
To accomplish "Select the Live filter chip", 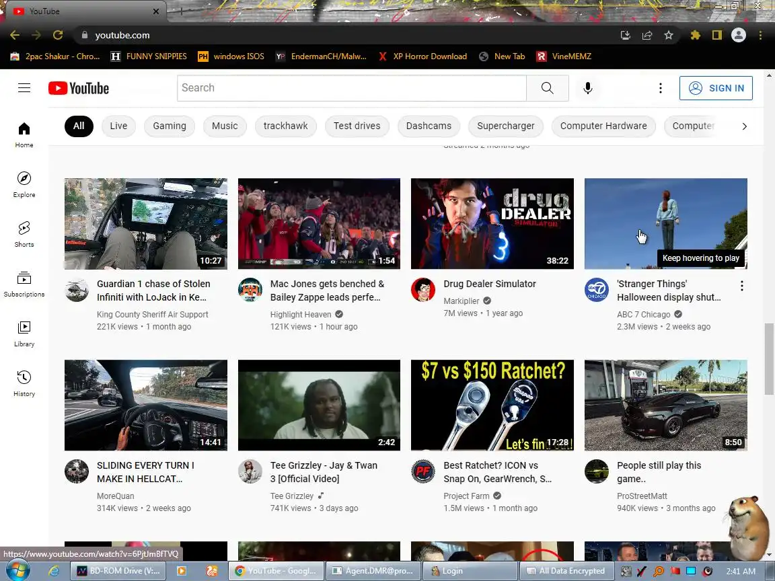I will 118,126.
